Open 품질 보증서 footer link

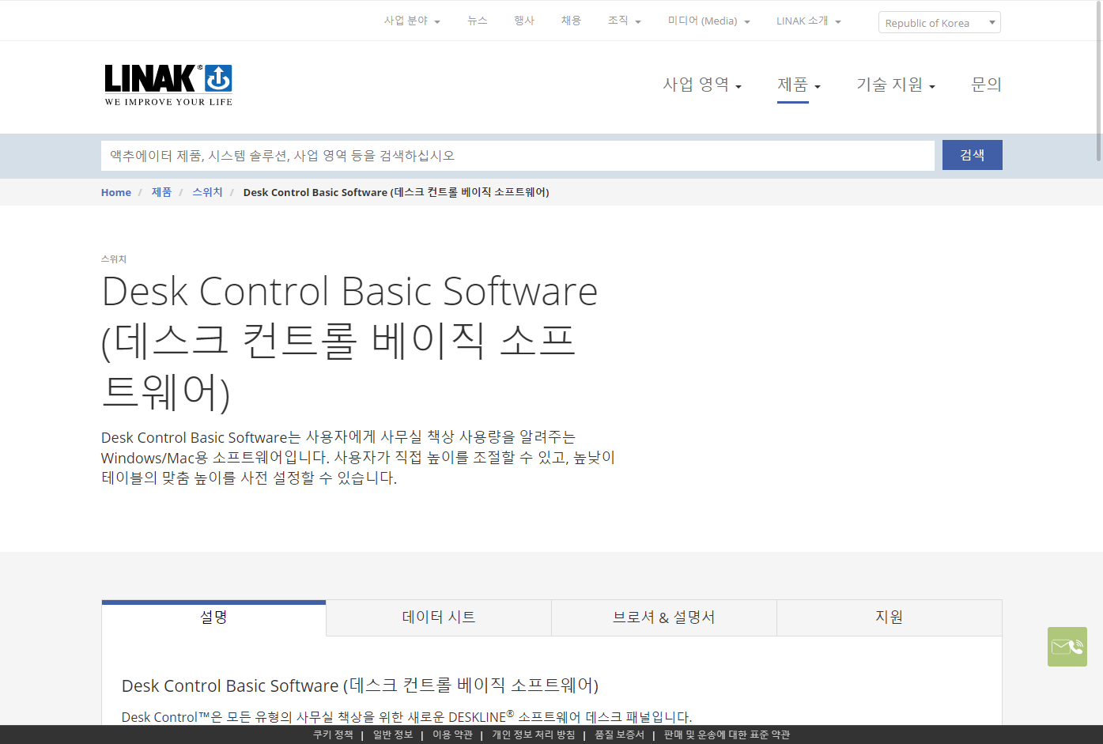pos(619,735)
